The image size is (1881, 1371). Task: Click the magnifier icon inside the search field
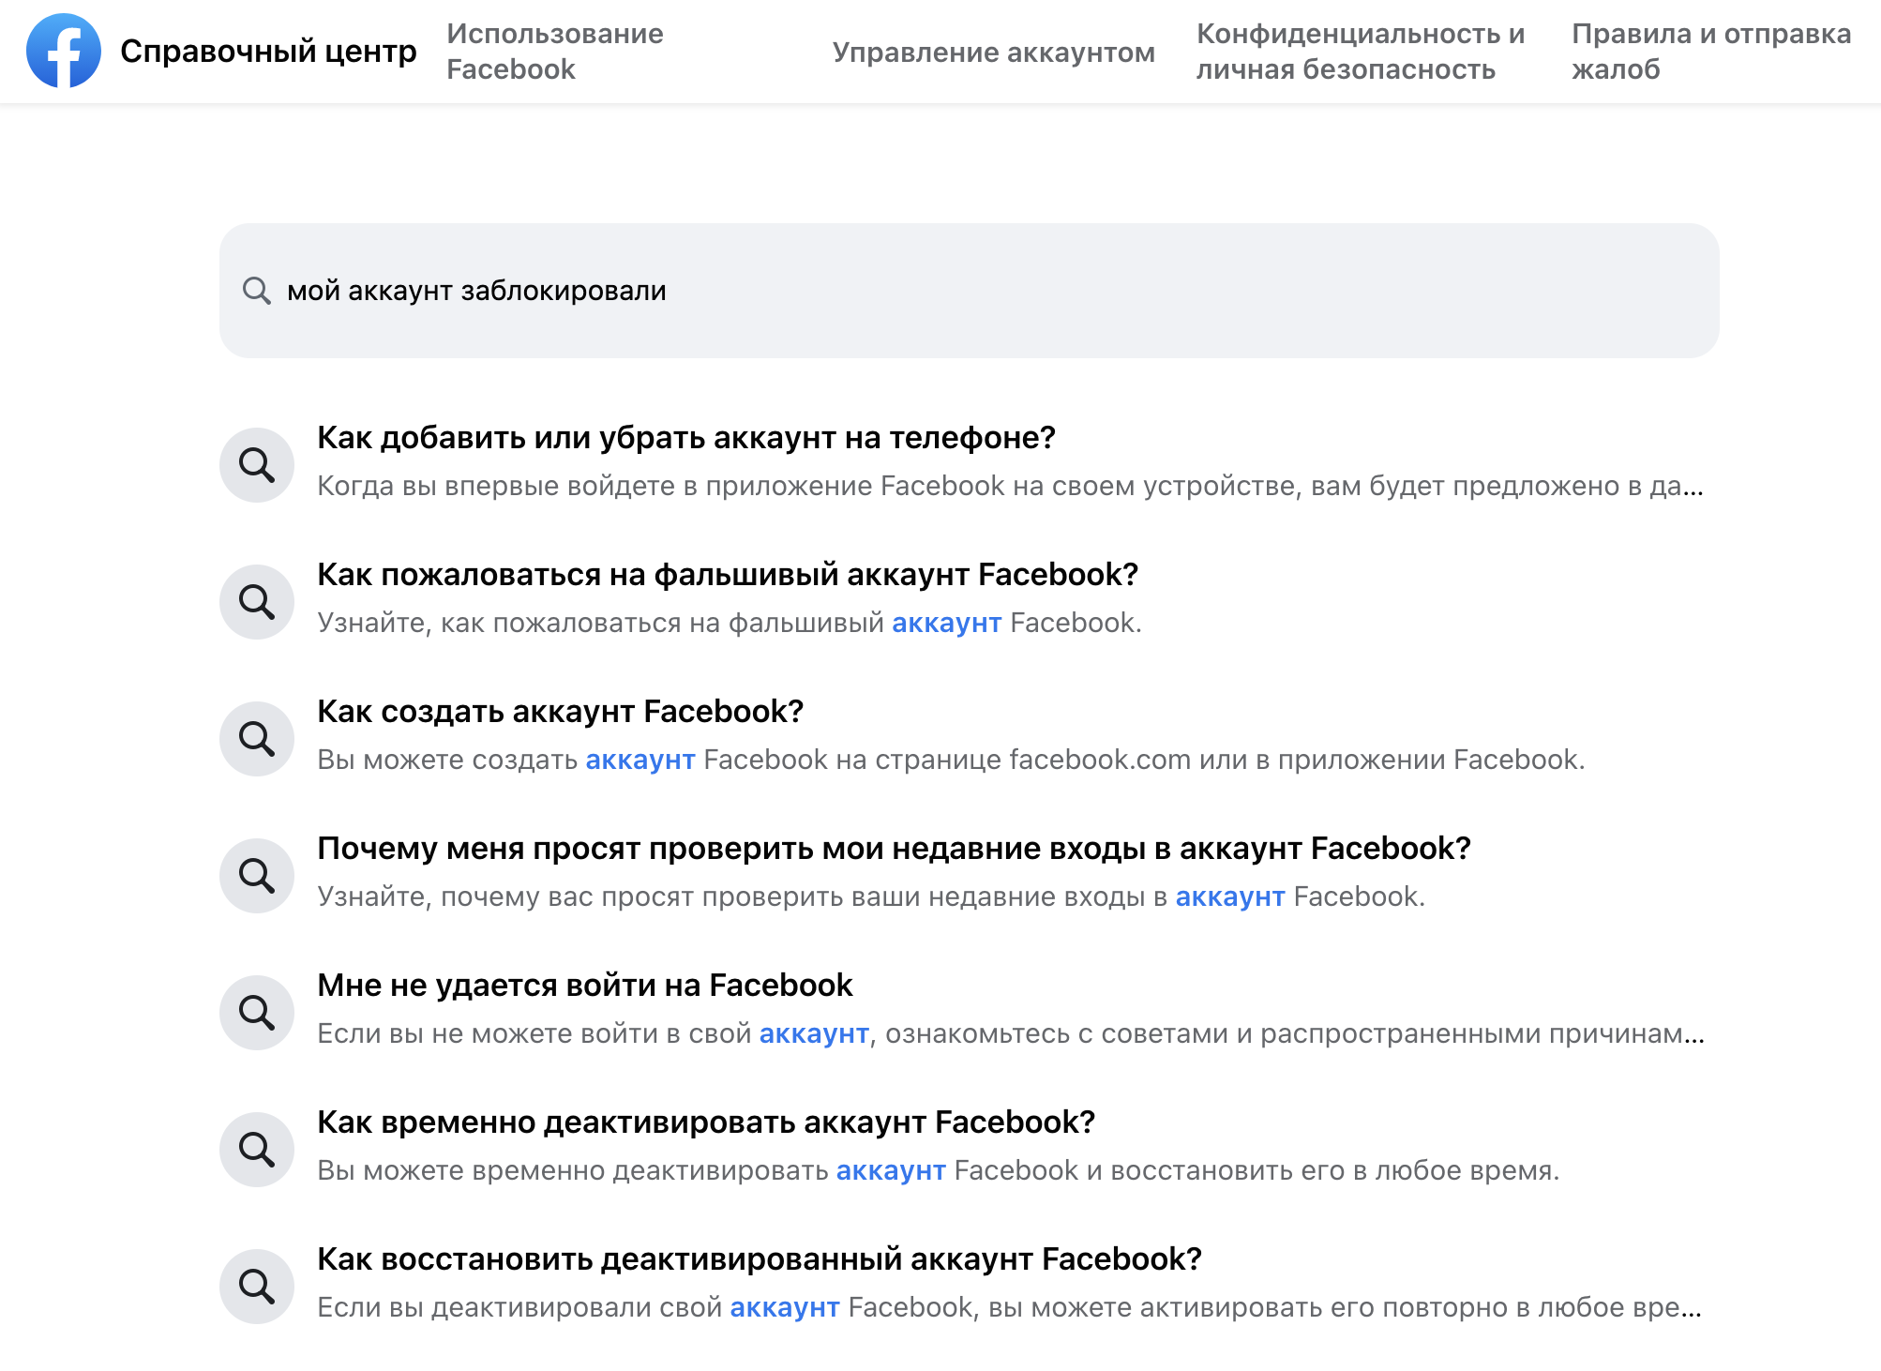click(256, 291)
